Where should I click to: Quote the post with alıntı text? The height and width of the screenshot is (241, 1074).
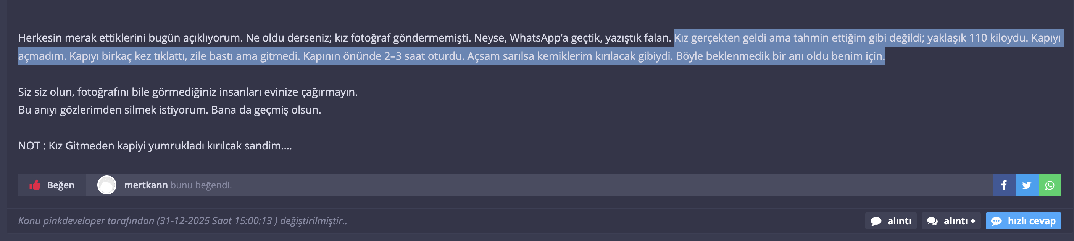pos(899,221)
